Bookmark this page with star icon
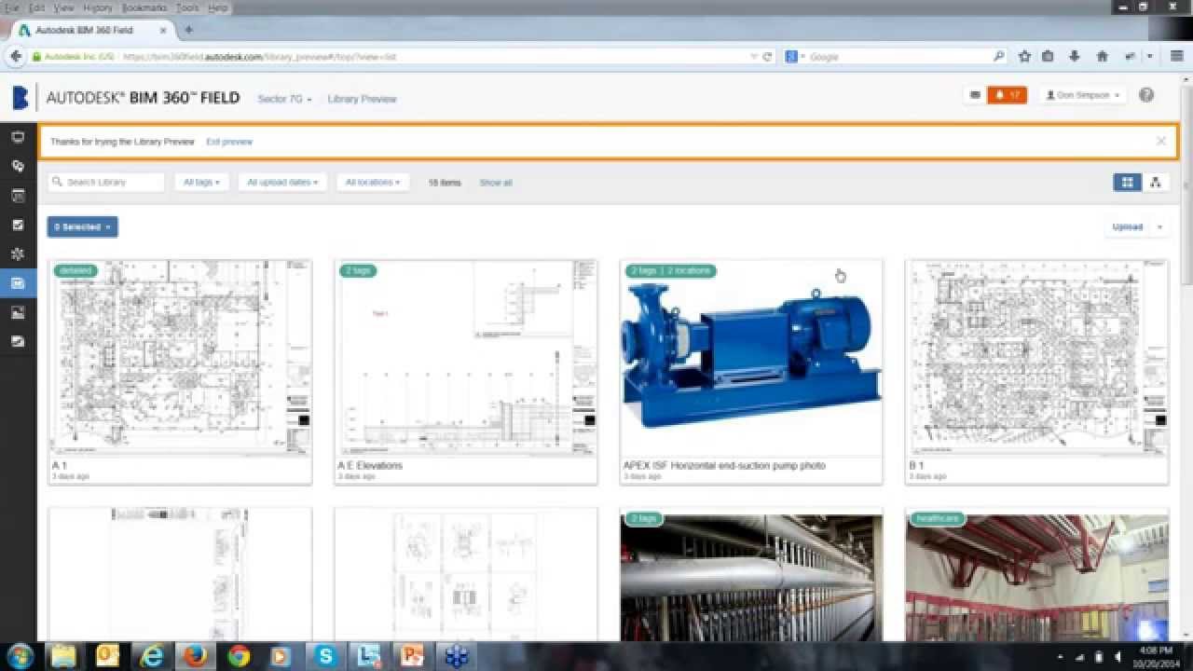Viewport: 1193px width, 671px height. click(x=1024, y=56)
